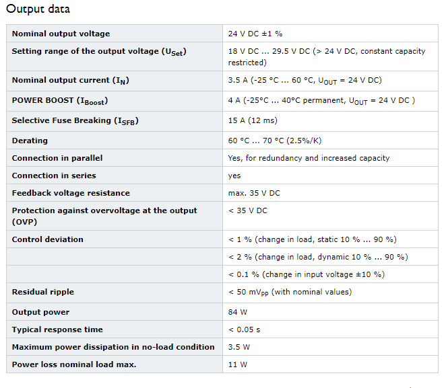This screenshot has width=448, height=388.
Task: Select the Feedback voltage resistance label
Action: coord(71,193)
